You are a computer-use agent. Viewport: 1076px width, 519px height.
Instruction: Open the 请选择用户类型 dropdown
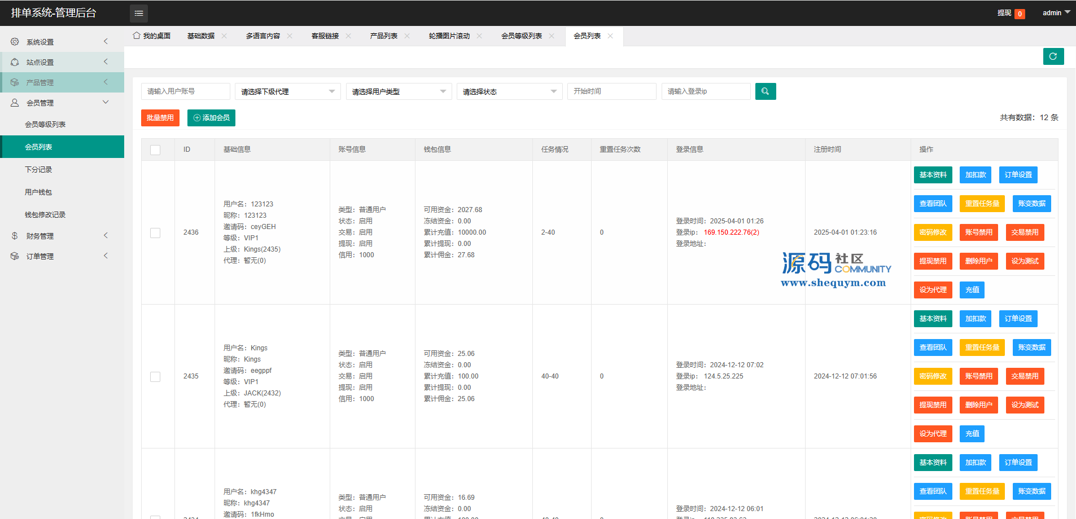pyautogui.click(x=399, y=91)
